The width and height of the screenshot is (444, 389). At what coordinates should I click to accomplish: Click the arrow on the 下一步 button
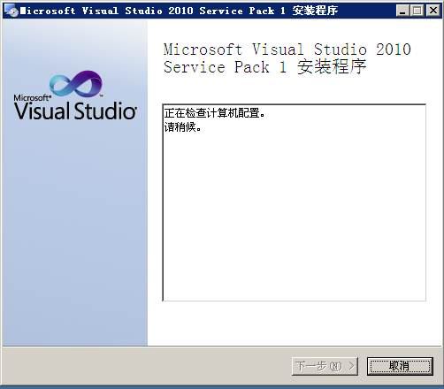coord(351,366)
